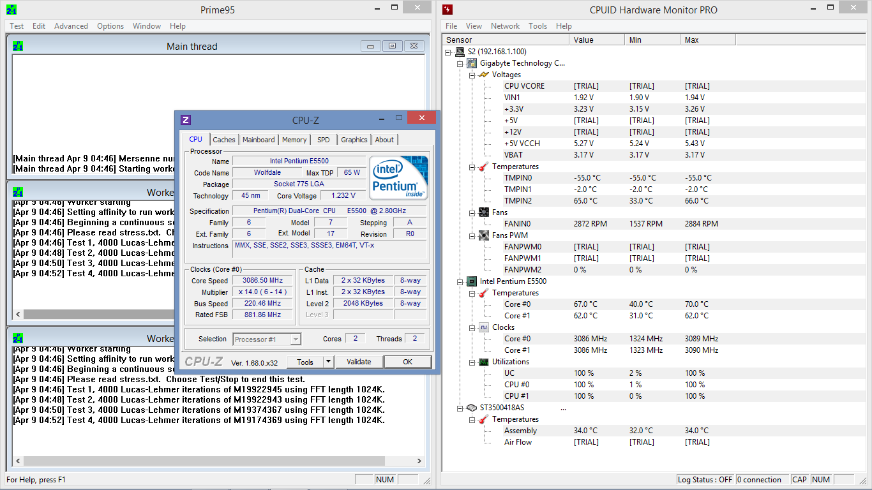
Task: Switch to the CPU-Z Mainboard tab
Action: [x=259, y=140]
